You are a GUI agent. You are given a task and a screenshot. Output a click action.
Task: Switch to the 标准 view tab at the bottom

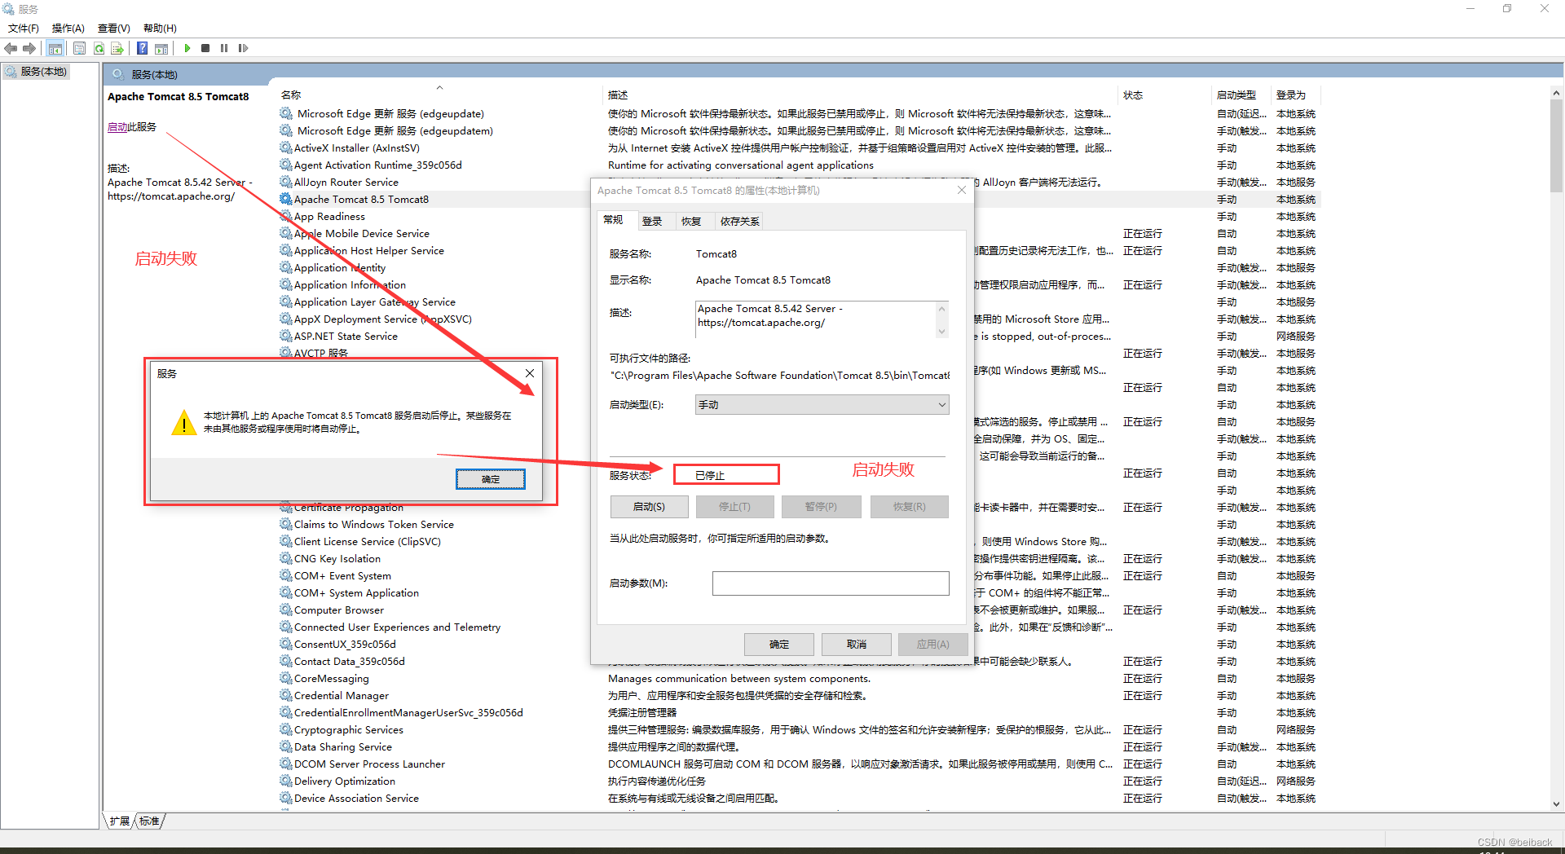(149, 821)
